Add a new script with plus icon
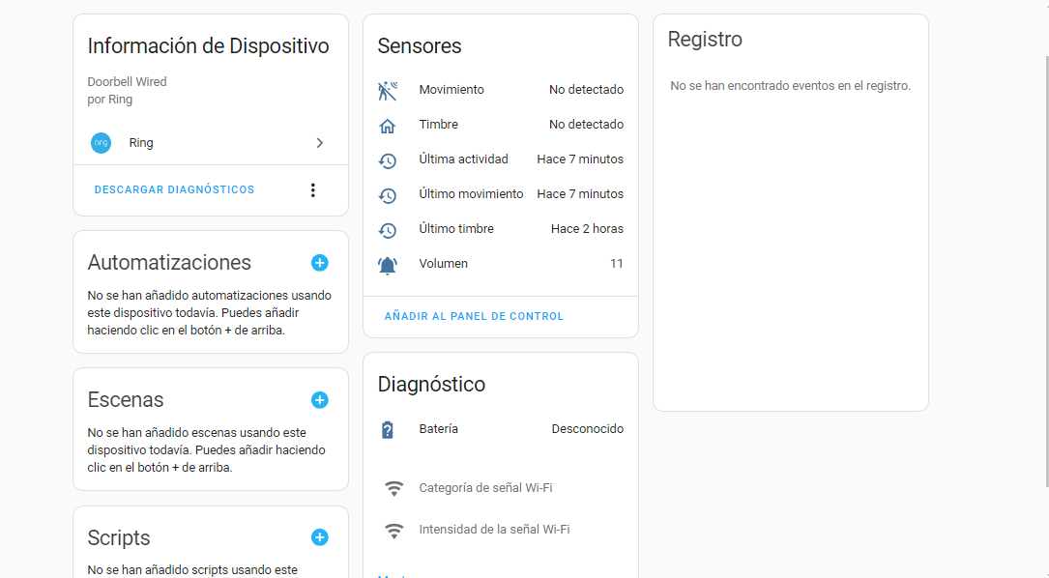1049x578 pixels. tap(320, 537)
